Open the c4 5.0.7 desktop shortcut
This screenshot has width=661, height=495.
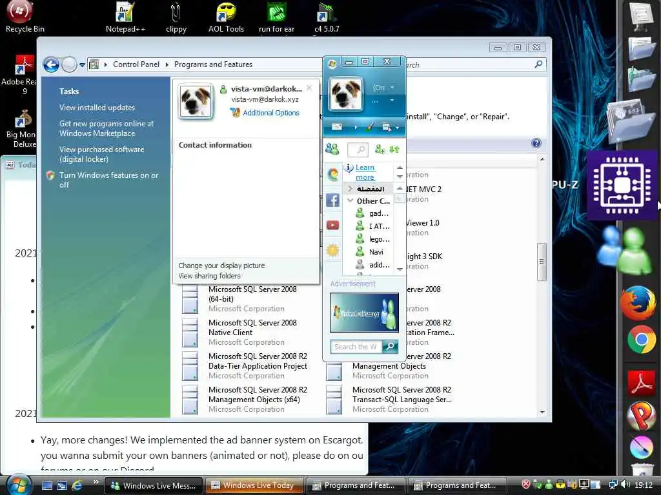pos(327,17)
